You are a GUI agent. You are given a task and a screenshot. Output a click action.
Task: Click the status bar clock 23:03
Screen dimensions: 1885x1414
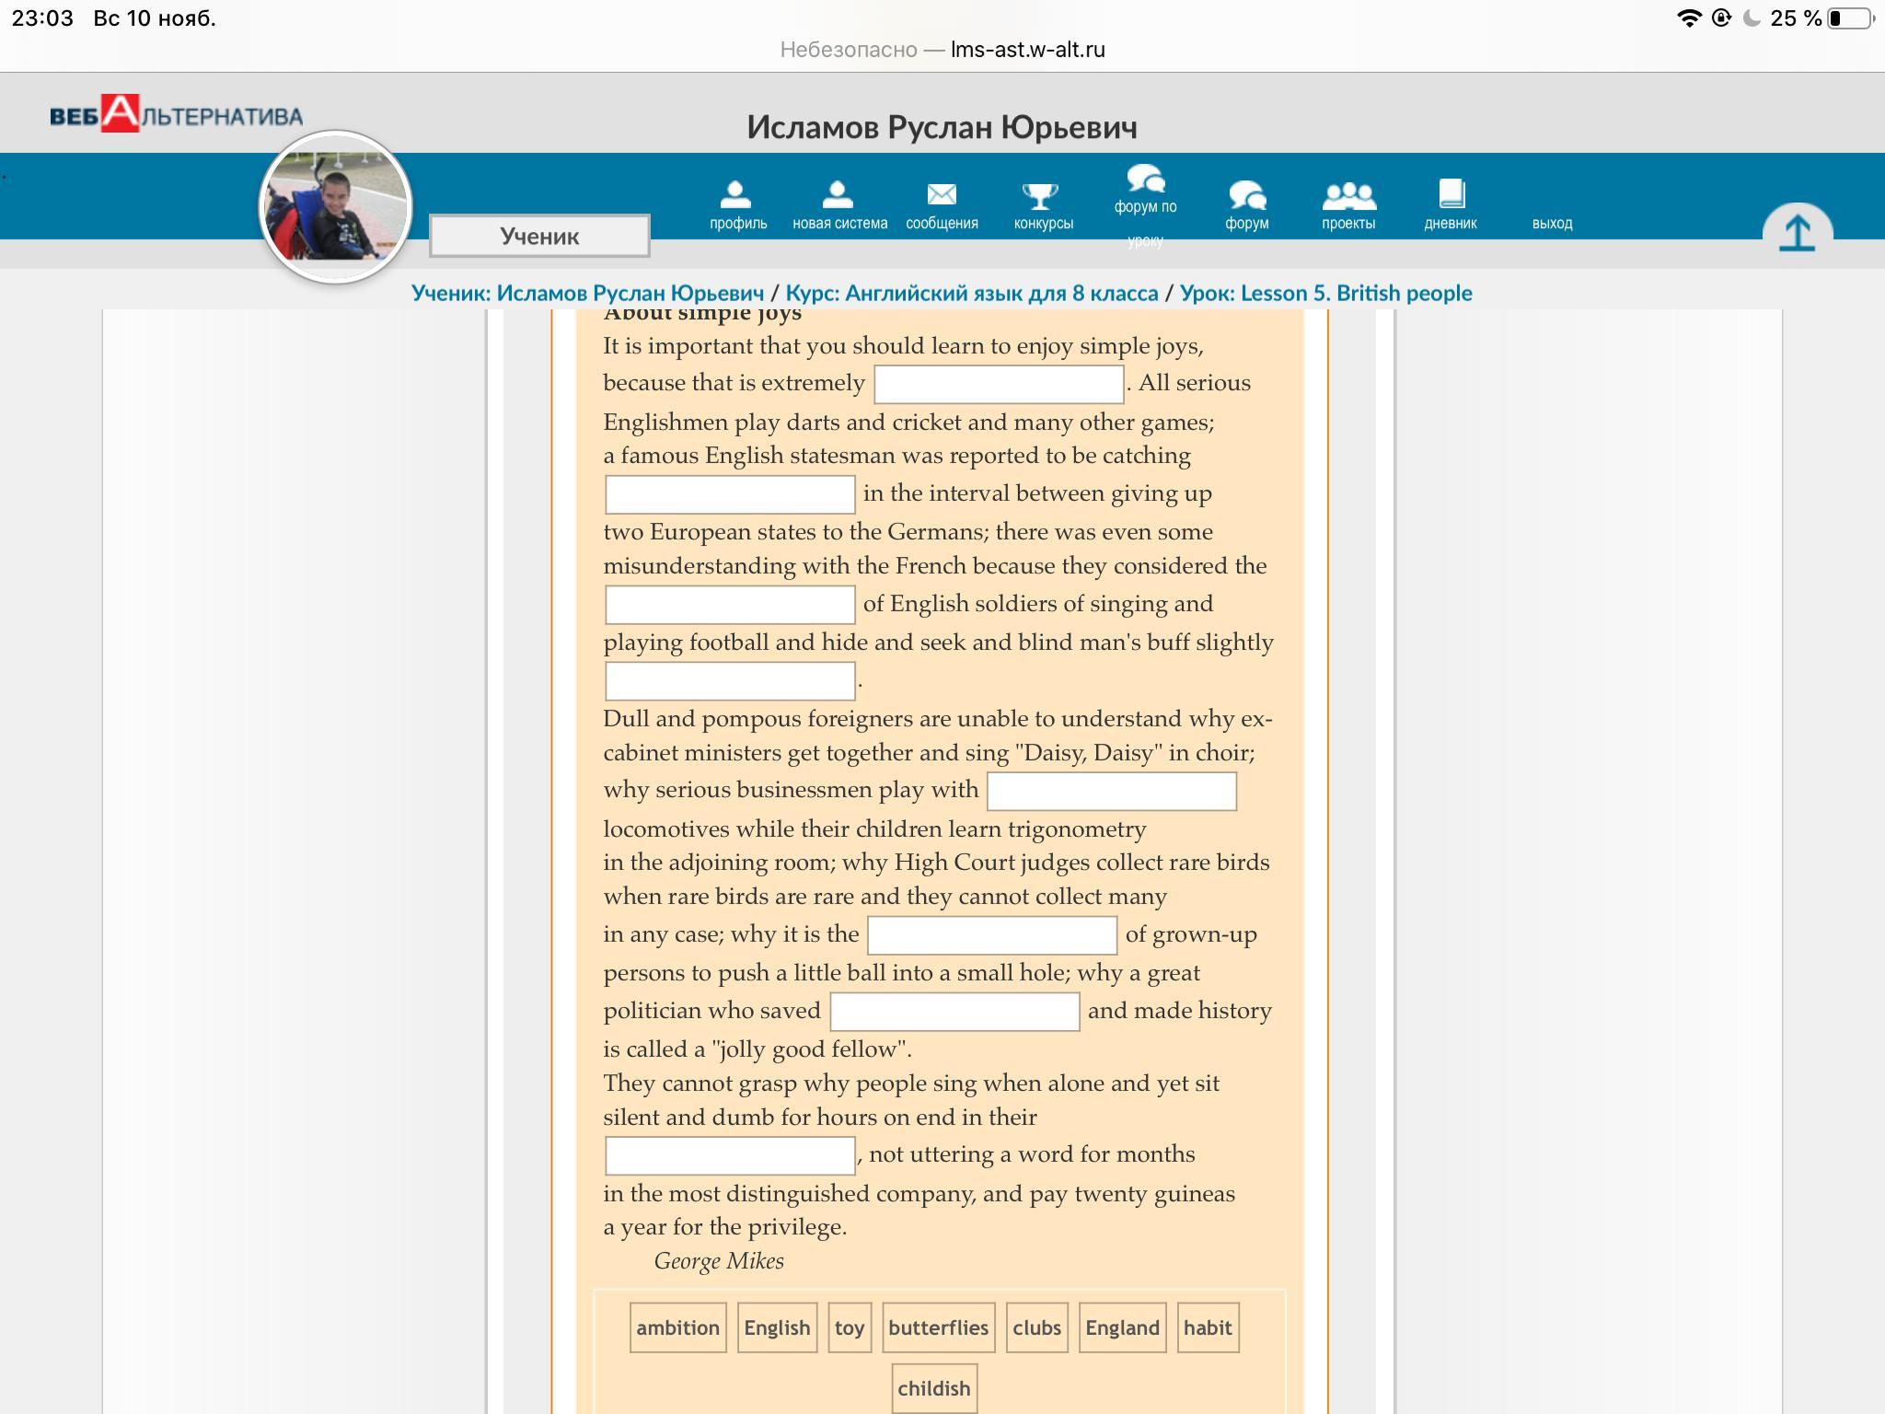pos(42,18)
